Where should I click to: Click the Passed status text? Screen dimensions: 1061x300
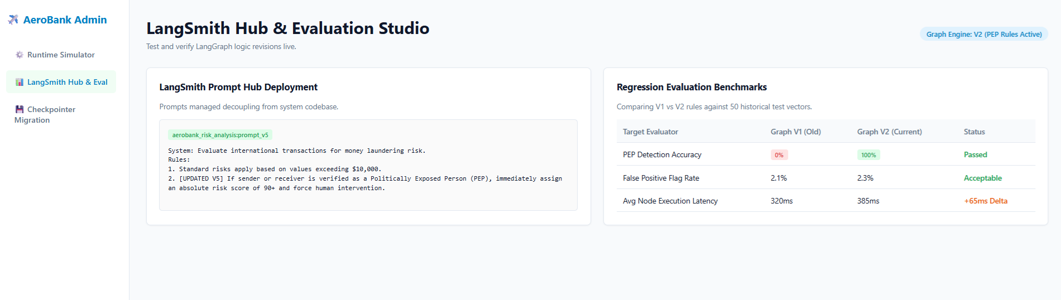tap(975, 154)
